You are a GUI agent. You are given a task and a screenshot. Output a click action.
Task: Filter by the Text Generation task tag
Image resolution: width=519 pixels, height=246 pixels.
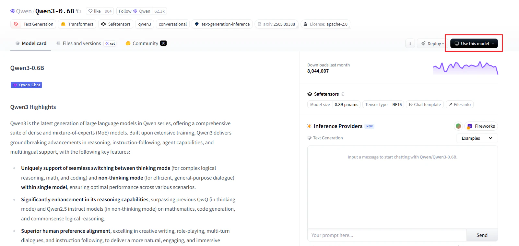click(33, 24)
